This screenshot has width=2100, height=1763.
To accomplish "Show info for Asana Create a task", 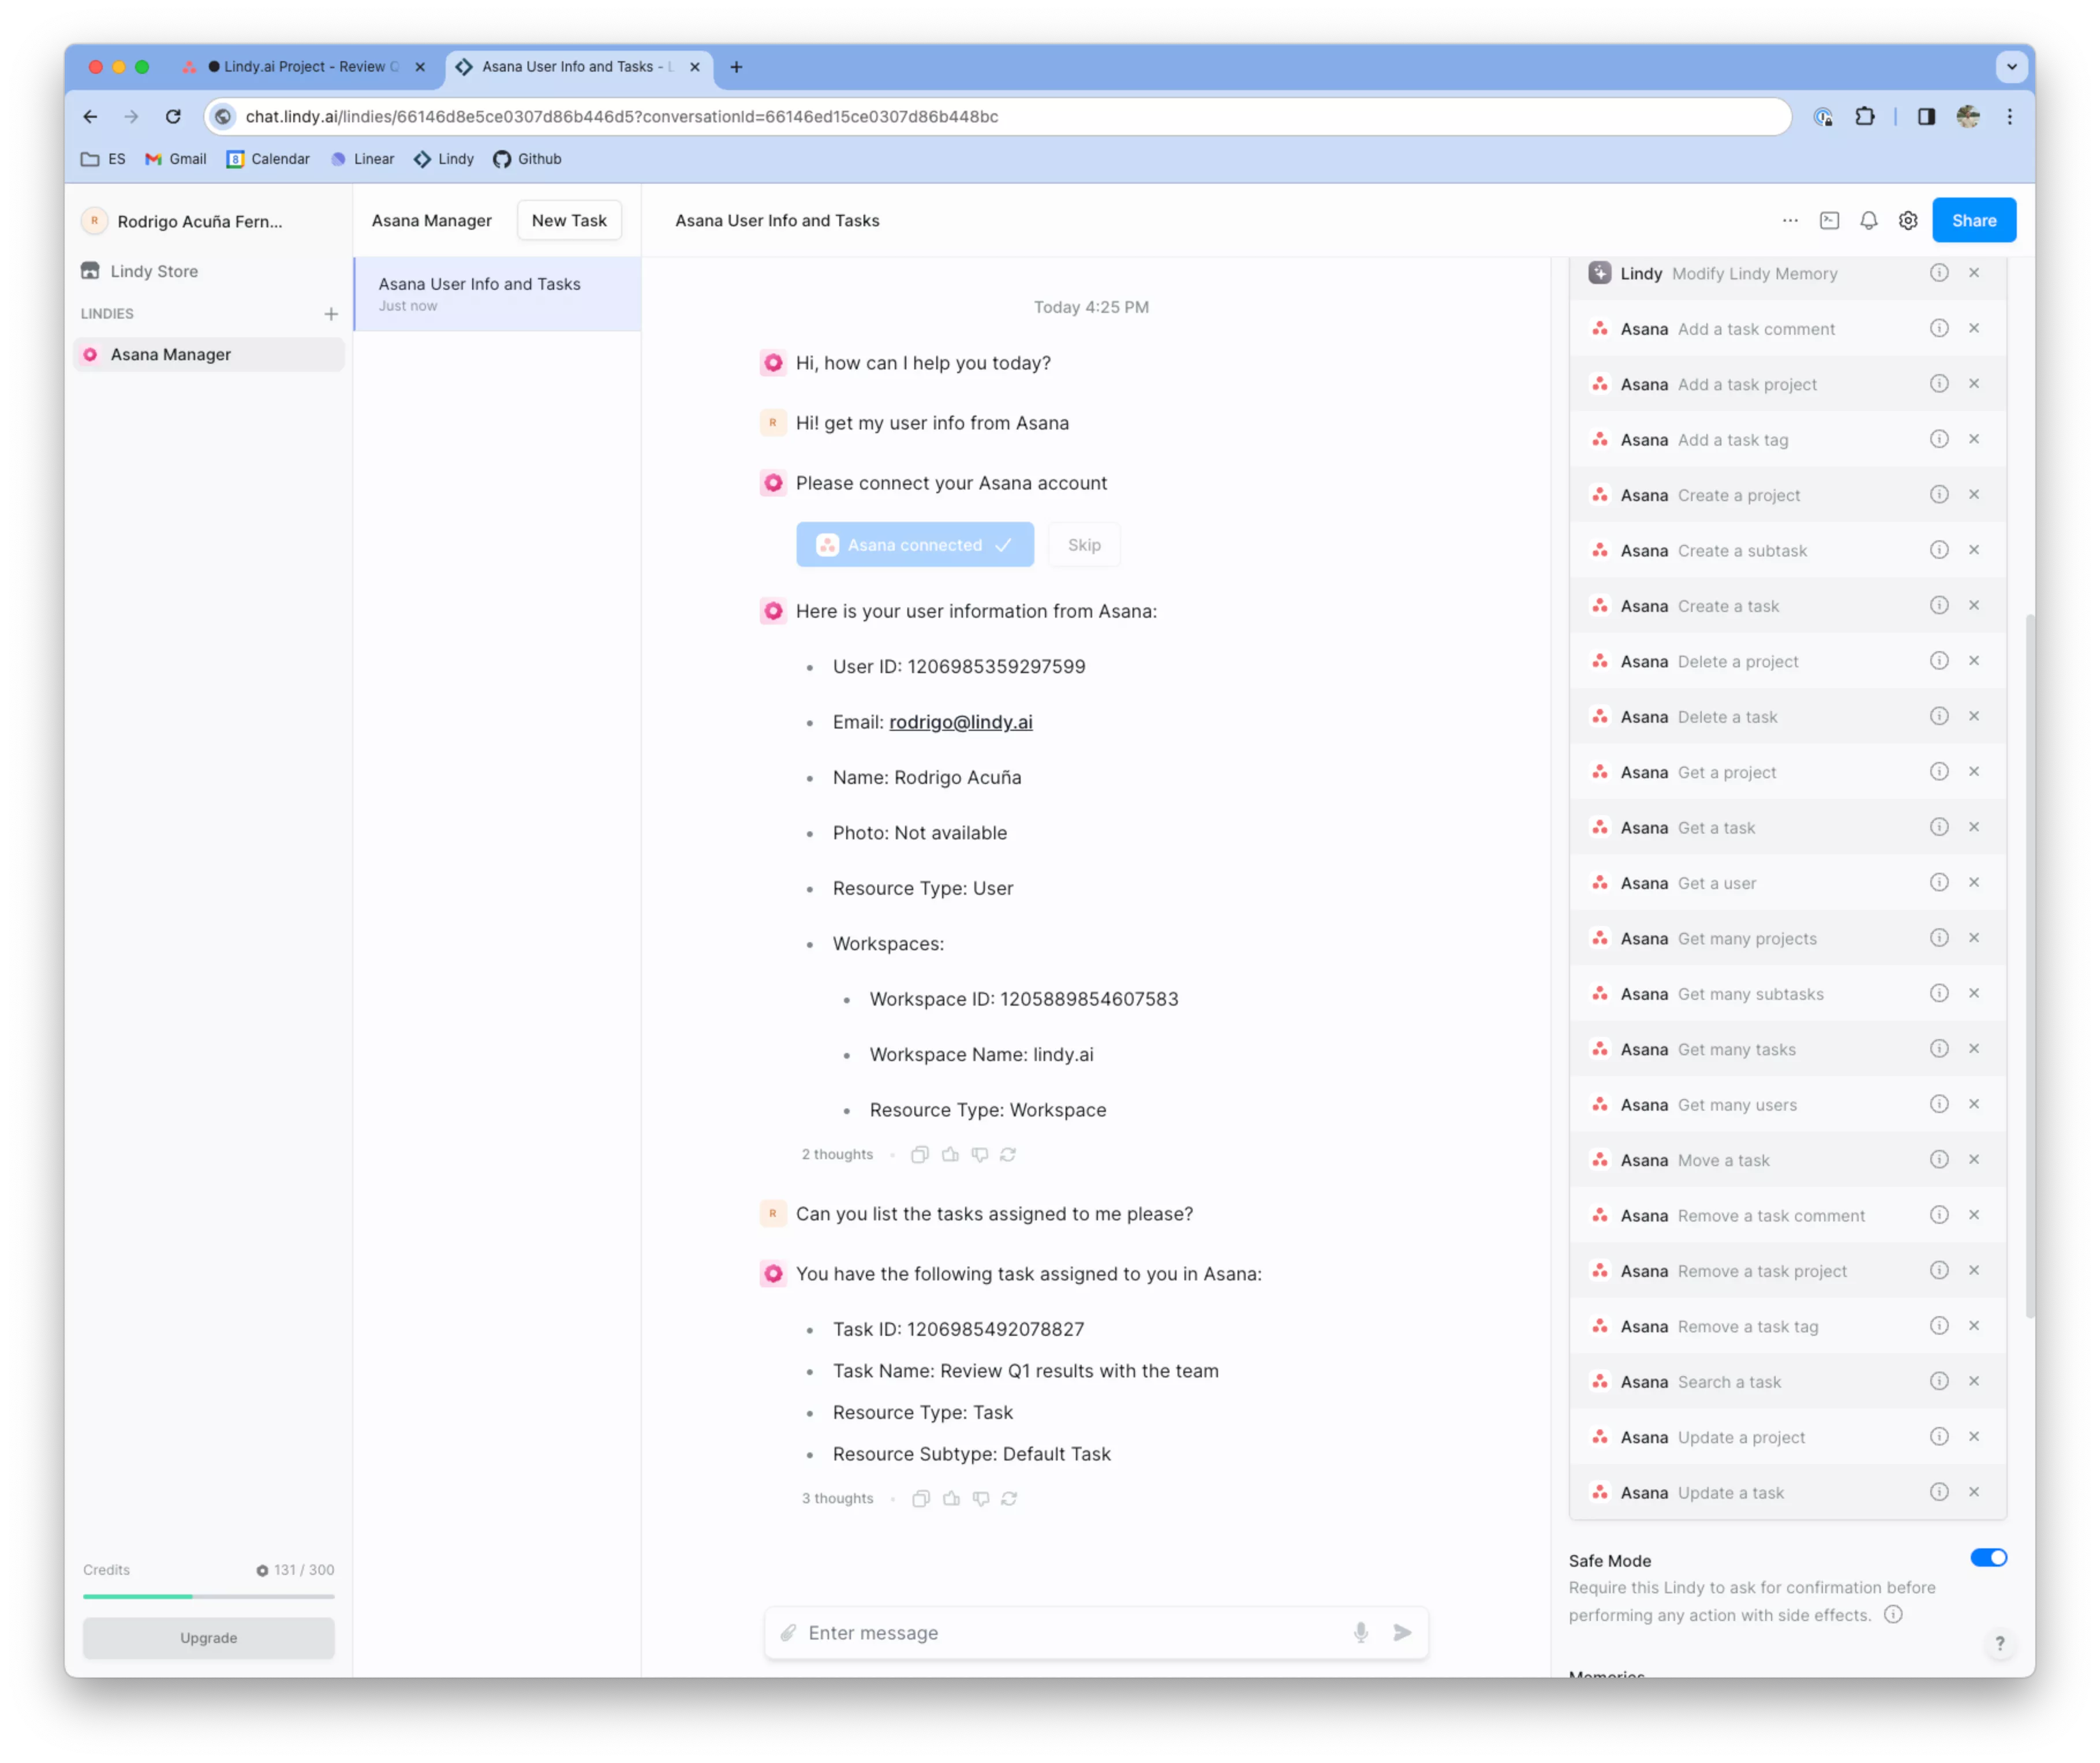I will [x=1938, y=605].
